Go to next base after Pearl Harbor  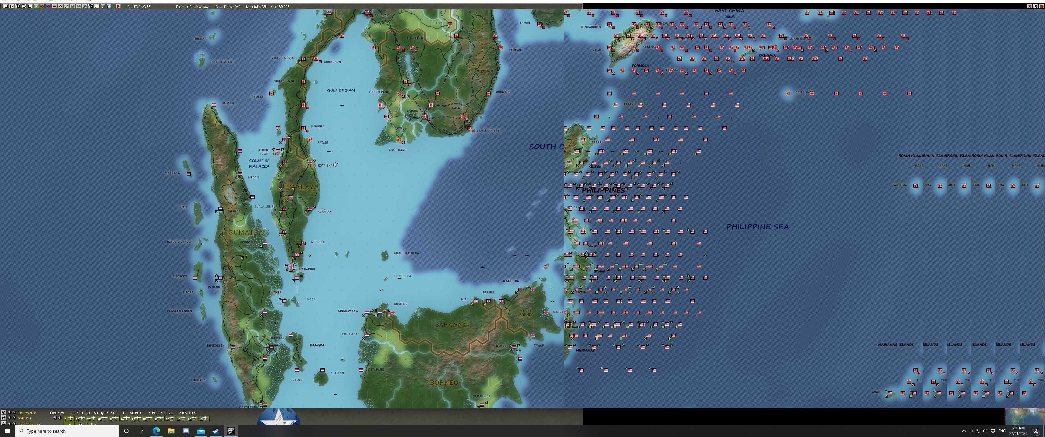tap(14, 413)
